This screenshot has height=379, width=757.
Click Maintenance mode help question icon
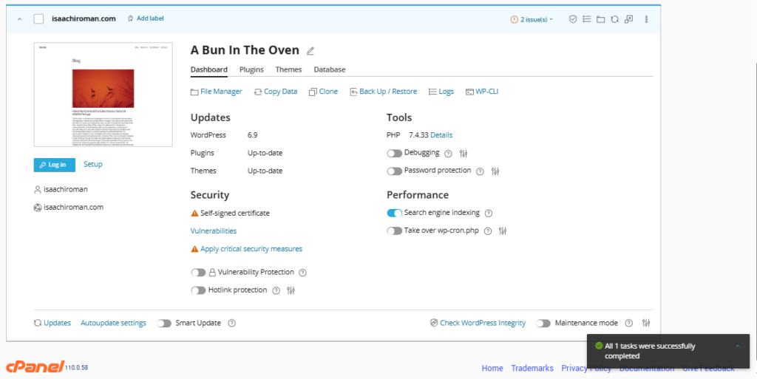tap(628, 323)
